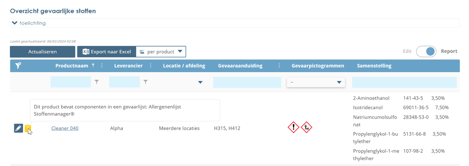The height and width of the screenshot is (166, 469).
Task: Click the environmental hazard pictogram
Action: click(306, 127)
